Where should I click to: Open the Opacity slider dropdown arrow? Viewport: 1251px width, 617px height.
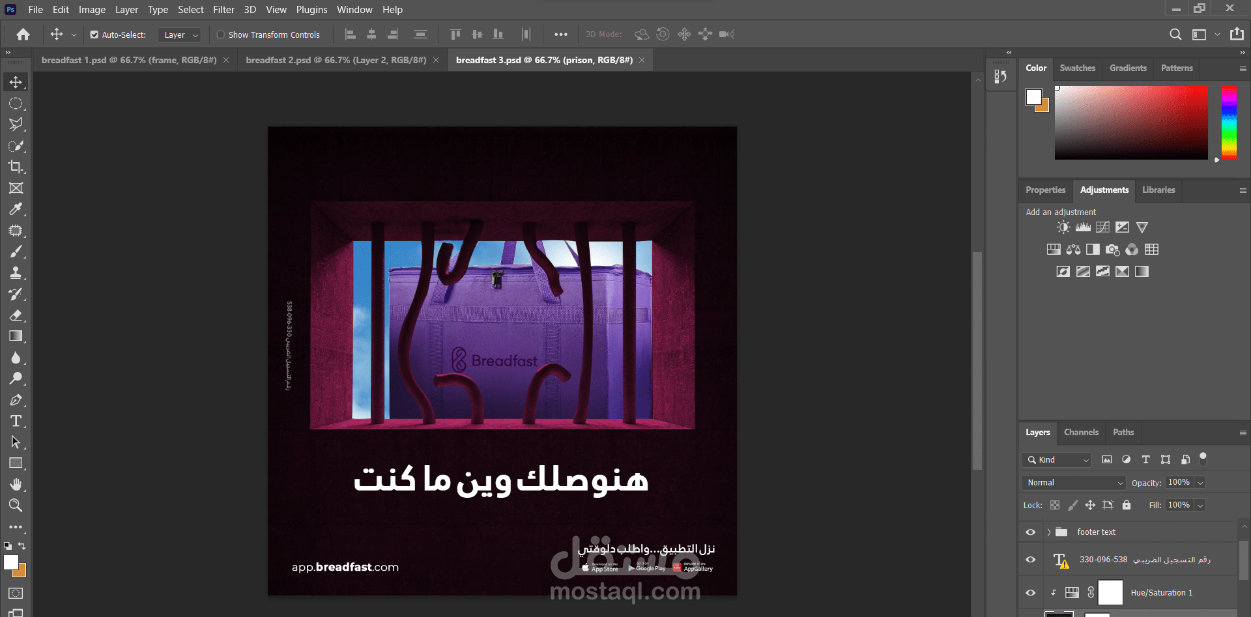1200,483
